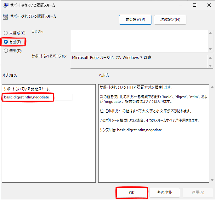Click the help panel scroll down arrow
Image resolution: width=216 pixels, height=200 pixels.
(210, 180)
